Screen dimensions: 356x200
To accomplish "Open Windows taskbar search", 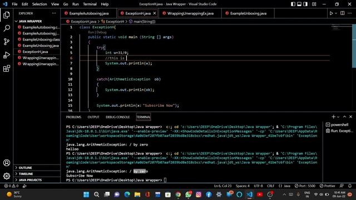I will tap(96, 194).
